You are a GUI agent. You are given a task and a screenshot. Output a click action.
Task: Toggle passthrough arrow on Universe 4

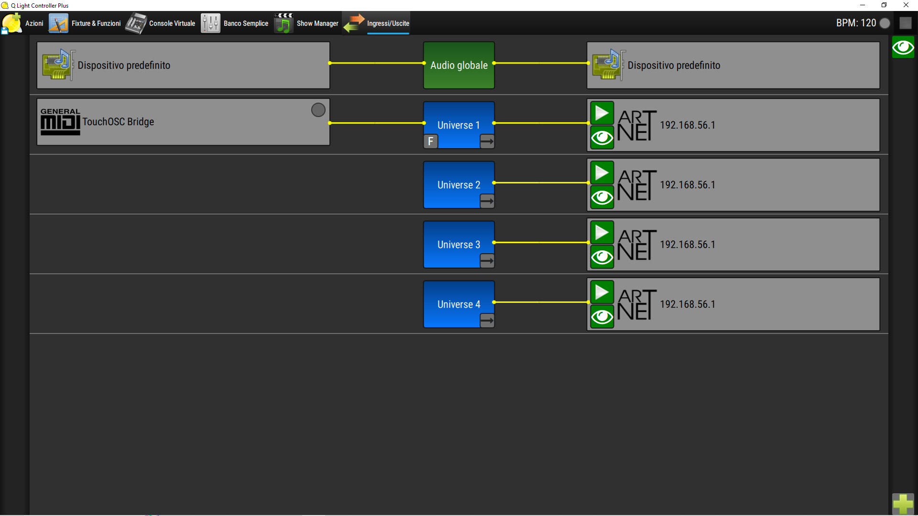coord(487,321)
